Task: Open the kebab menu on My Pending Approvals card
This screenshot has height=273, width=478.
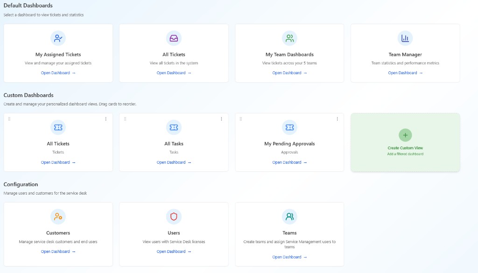Action: pos(337,119)
